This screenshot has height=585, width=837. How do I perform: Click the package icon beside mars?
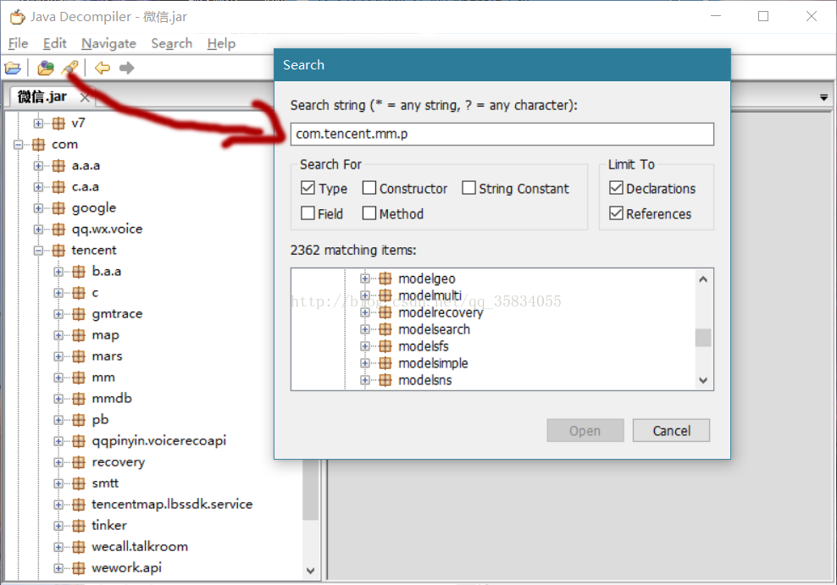[x=79, y=356]
